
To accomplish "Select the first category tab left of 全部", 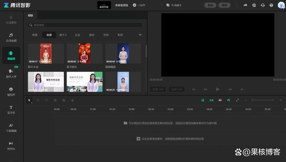I will tap(35, 35).
